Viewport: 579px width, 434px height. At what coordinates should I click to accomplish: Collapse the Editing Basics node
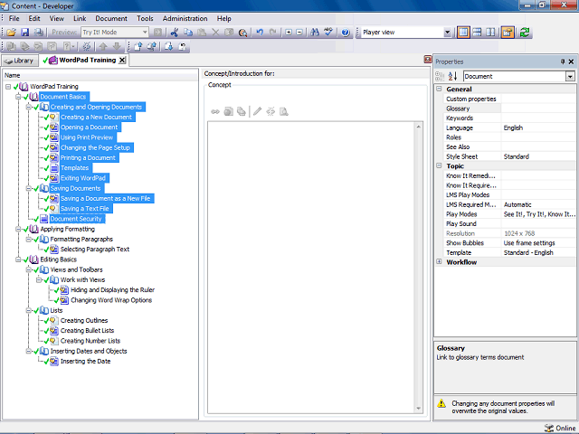pyautogui.click(x=18, y=259)
